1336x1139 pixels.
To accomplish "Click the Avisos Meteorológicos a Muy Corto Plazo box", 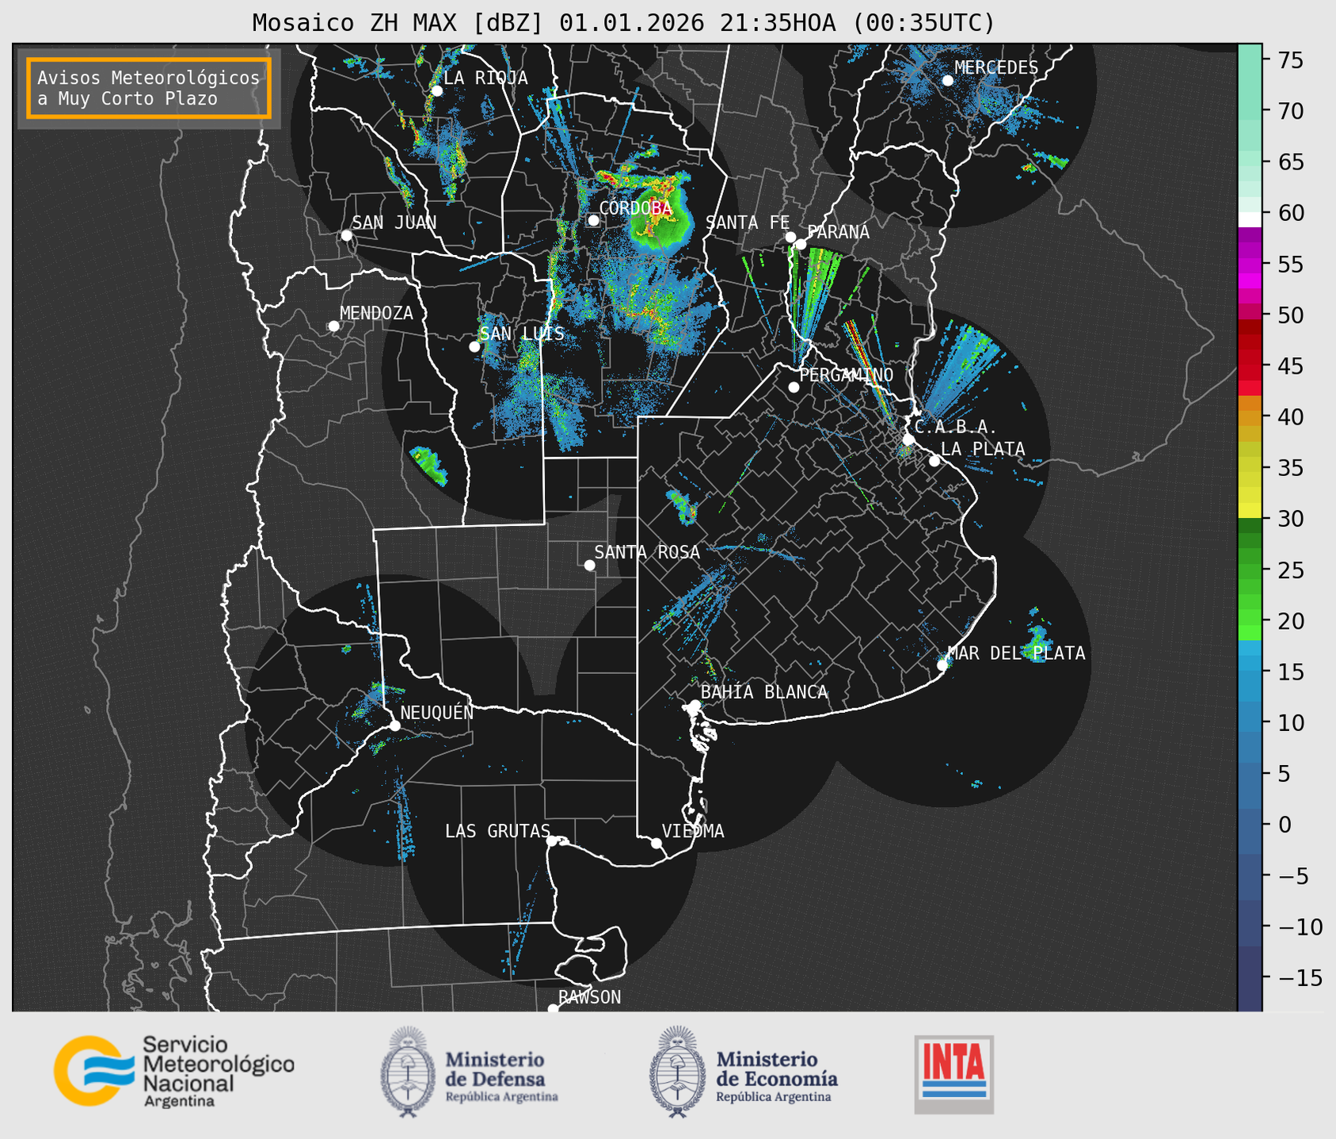I will (x=149, y=88).
